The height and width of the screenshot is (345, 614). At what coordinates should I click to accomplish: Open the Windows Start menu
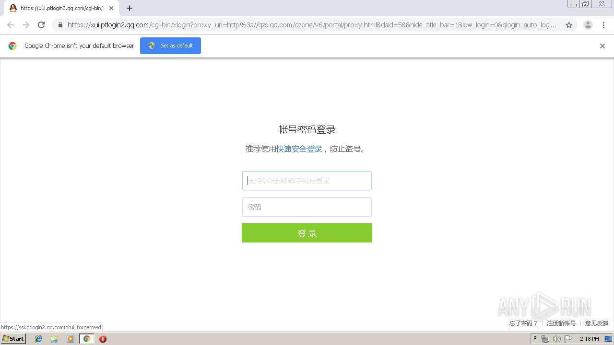13,338
